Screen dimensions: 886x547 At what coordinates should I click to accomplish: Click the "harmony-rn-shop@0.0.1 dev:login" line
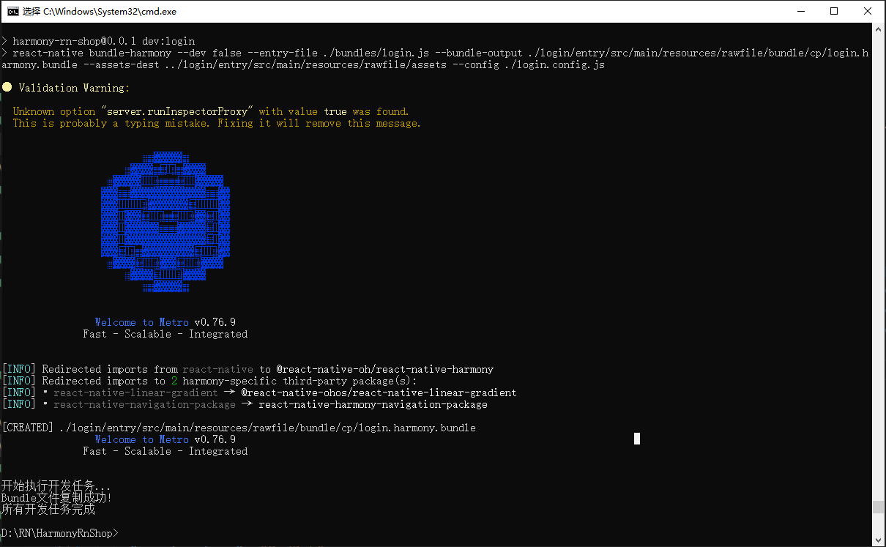pos(98,41)
